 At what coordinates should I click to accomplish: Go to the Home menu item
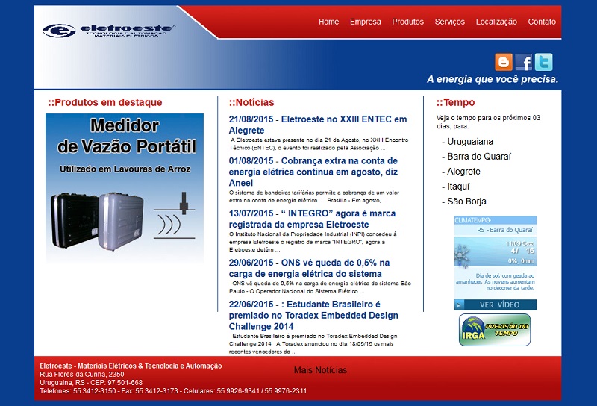point(328,22)
